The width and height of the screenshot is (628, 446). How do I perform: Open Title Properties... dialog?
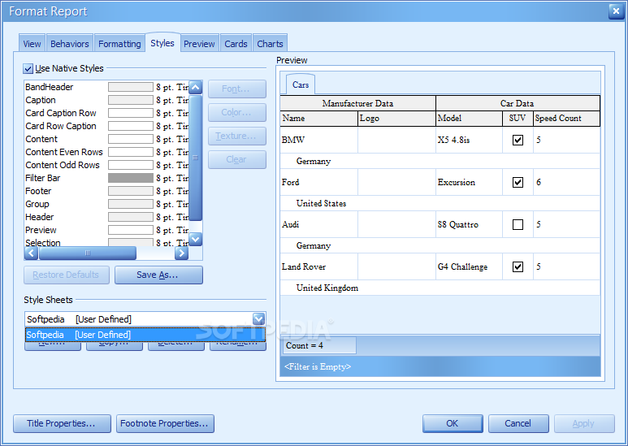62,423
